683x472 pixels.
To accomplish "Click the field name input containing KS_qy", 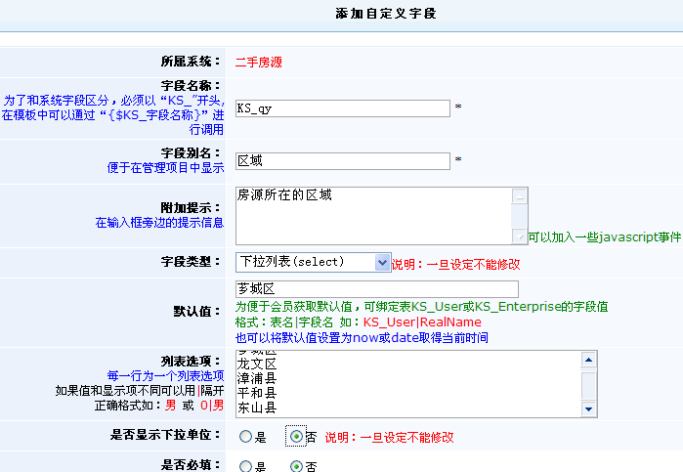I will pyautogui.click(x=342, y=108).
